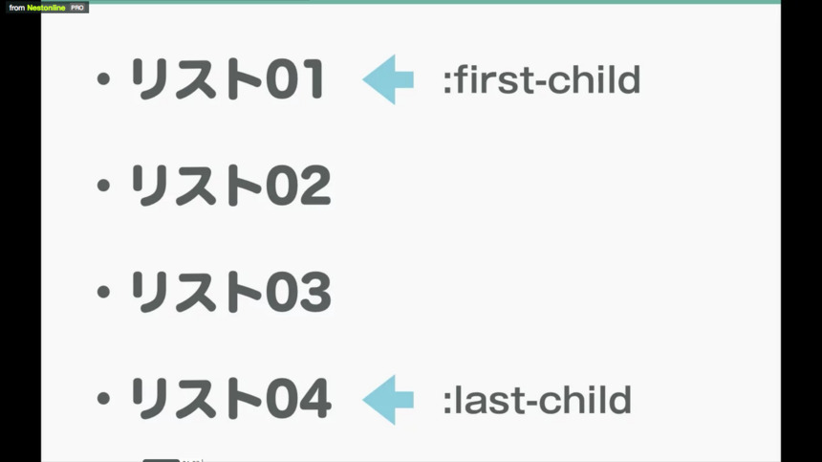Click the PRO badge beside Nestonline
Image resolution: width=822 pixels, height=462 pixels.
77,8
